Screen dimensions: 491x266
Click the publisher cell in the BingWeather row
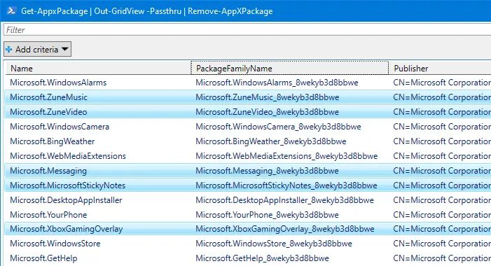click(442, 141)
